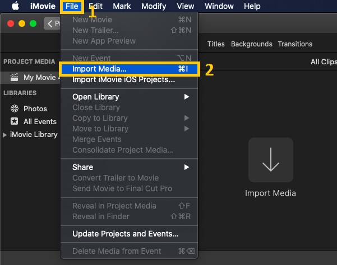Click the yellow minimize window button
337x265 pixels.
click(22, 23)
